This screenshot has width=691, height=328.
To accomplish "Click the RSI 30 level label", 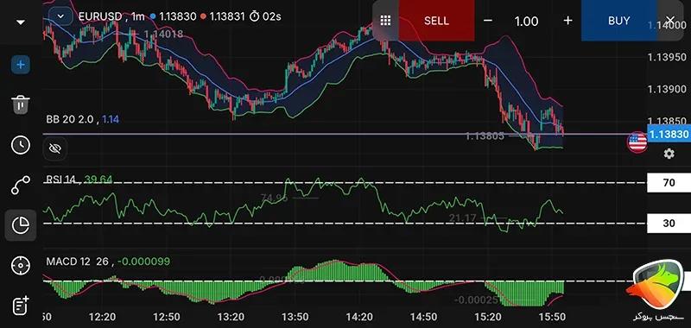I will pos(669,224).
